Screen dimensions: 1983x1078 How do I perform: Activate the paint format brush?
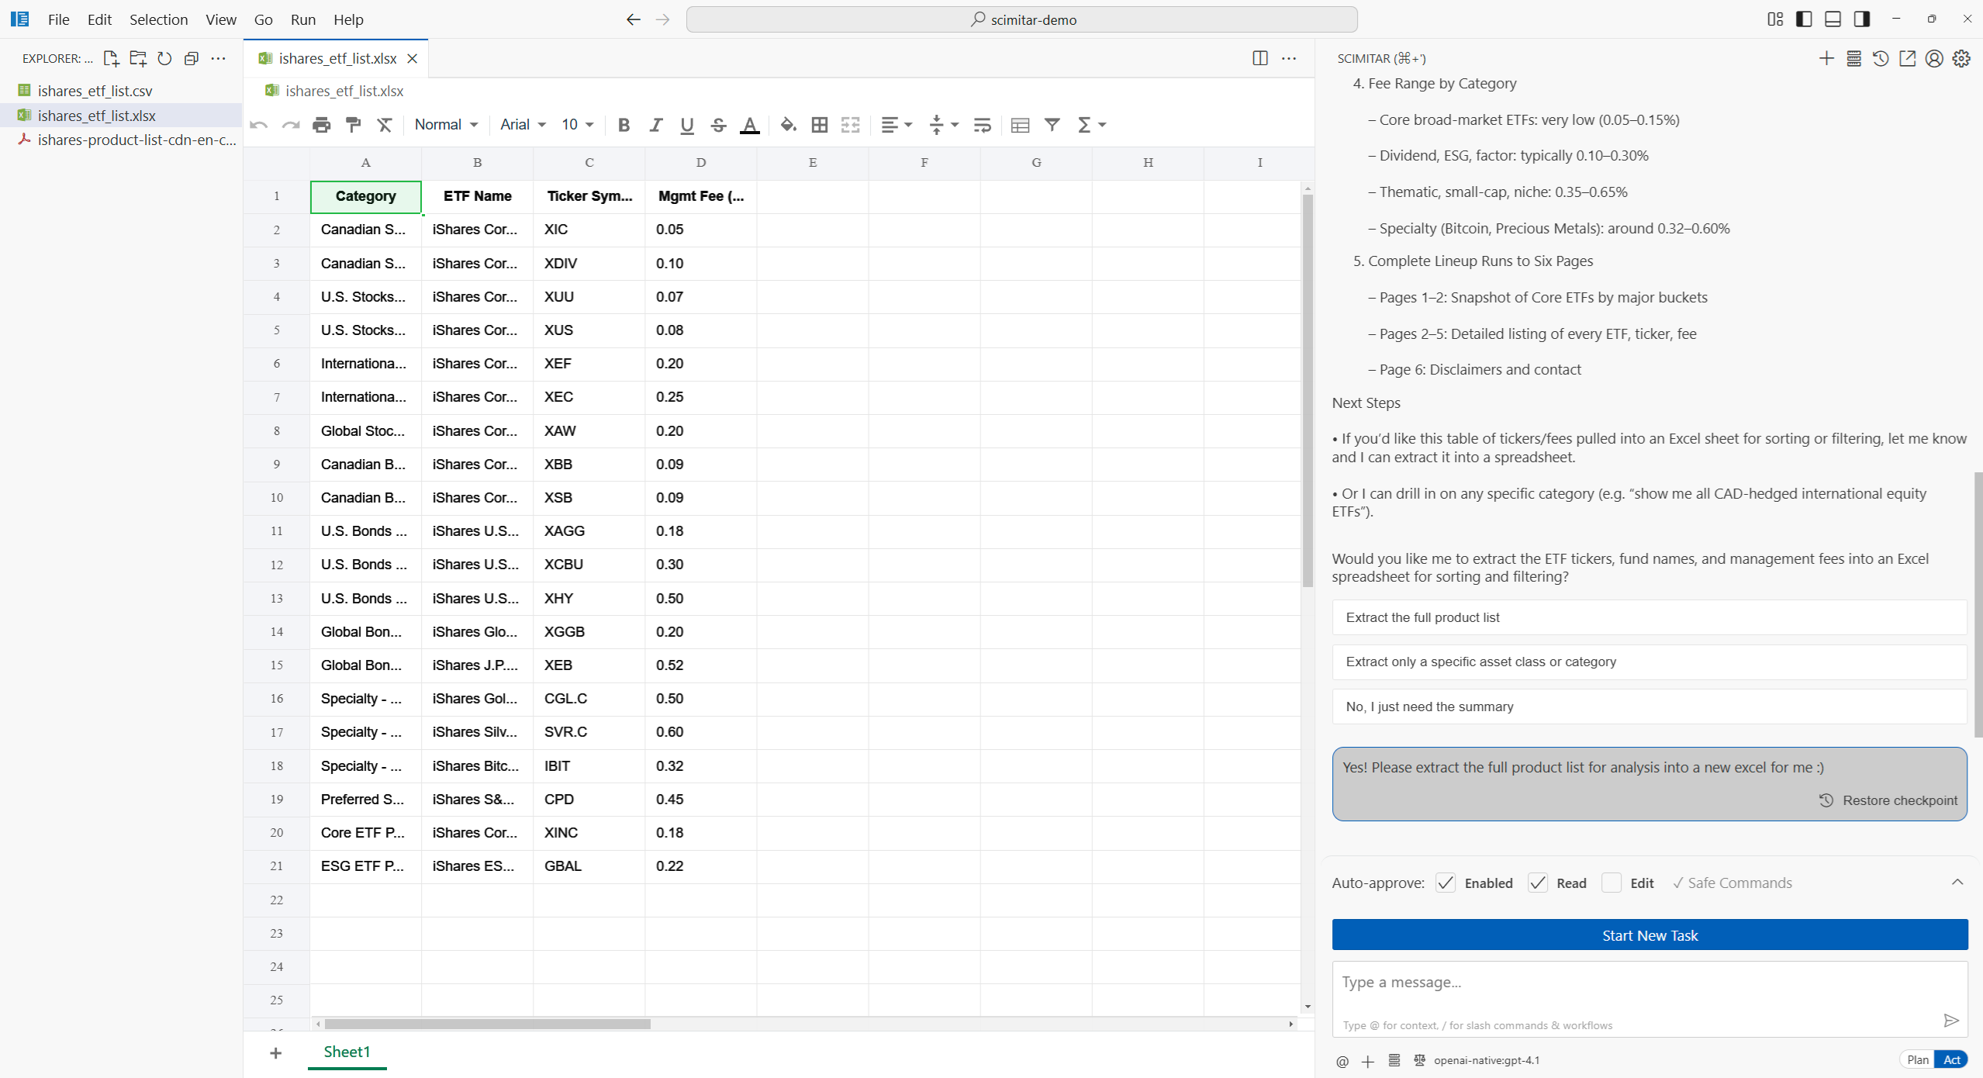coord(354,125)
